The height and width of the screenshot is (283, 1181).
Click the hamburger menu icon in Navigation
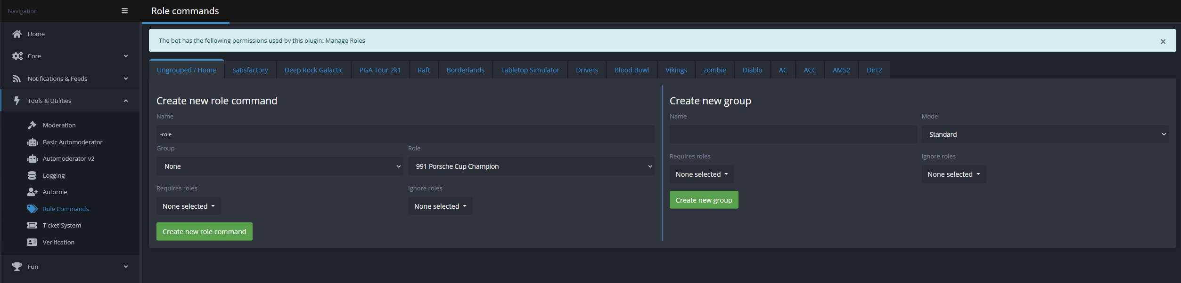click(x=124, y=11)
